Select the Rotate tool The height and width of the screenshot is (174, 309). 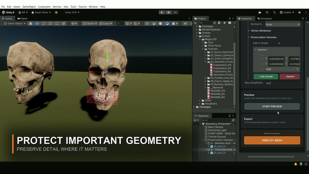click(44, 23)
